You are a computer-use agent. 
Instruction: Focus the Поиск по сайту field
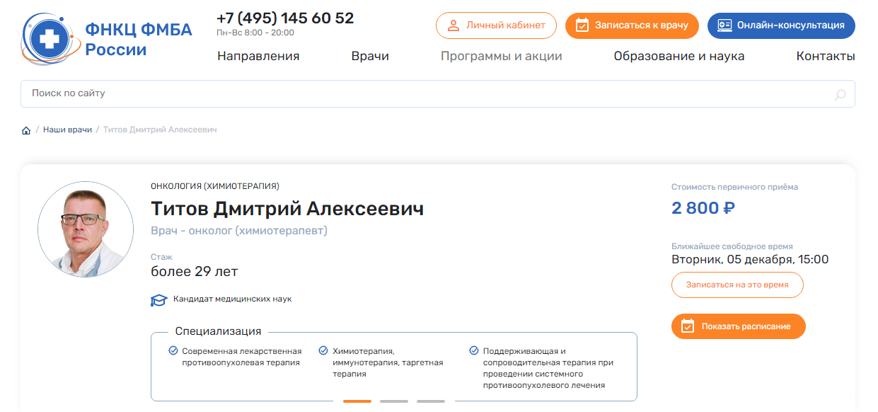pos(438,93)
